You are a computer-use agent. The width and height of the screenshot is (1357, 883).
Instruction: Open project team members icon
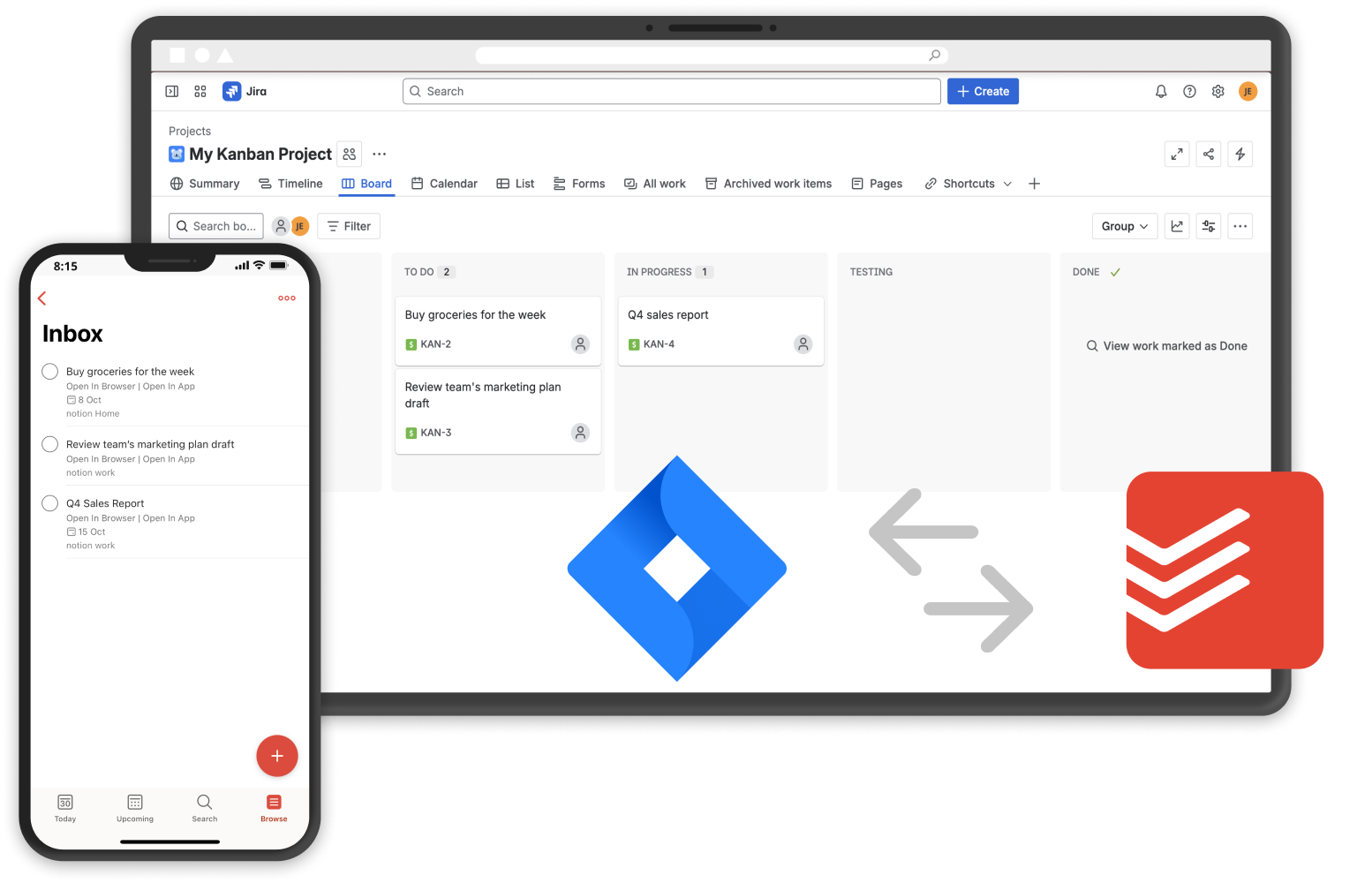coord(350,154)
